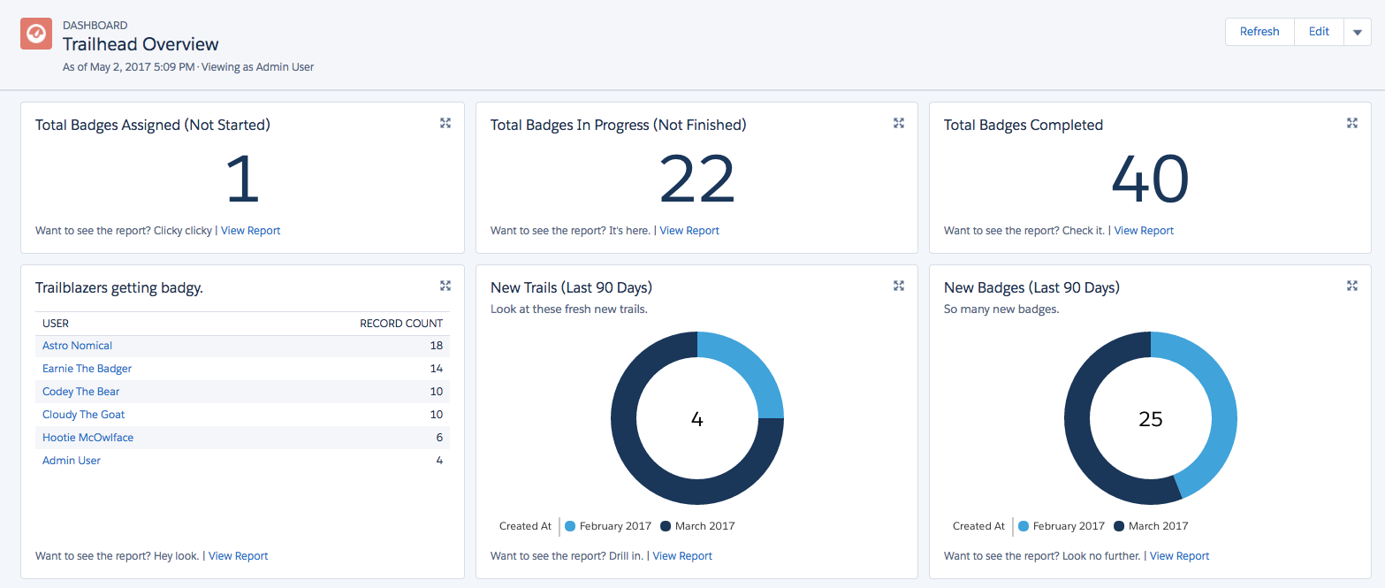
Task: Open Admin User link in table
Action: click(x=72, y=461)
